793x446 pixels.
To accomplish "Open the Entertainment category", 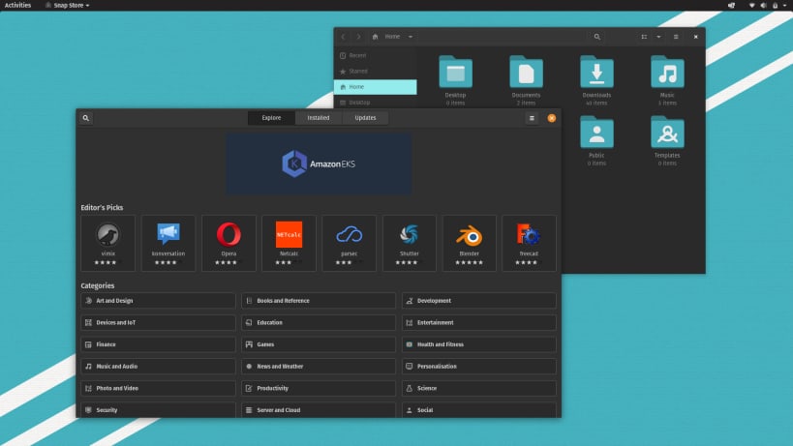I will [x=479, y=322].
